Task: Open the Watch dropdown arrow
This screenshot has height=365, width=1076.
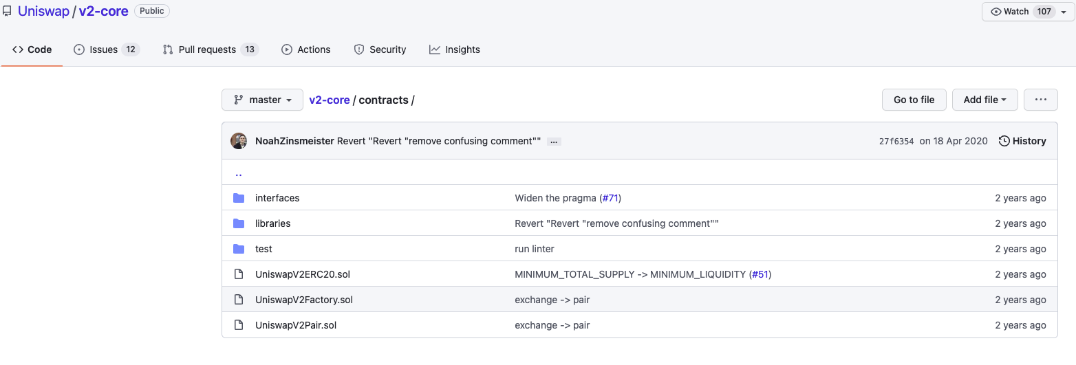Action: [1064, 12]
